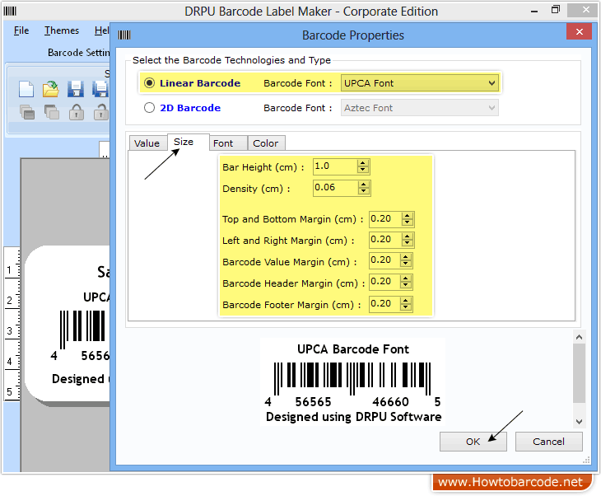
Task: Open the Aztec Font dropdown
Action: click(419, 108)
